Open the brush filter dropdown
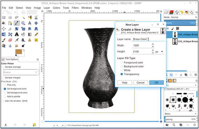This screenshot has height=129, width=199. (x=181, y=85)
